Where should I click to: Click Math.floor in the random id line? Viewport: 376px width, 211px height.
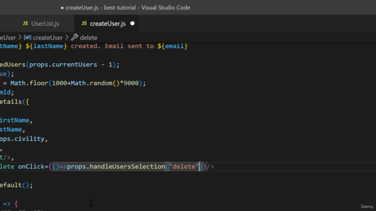[29, 83]
